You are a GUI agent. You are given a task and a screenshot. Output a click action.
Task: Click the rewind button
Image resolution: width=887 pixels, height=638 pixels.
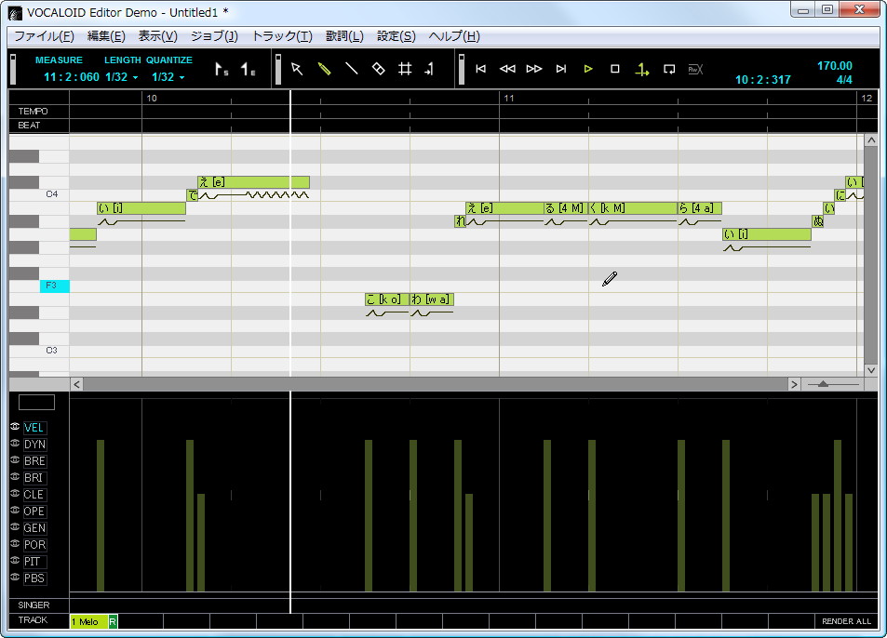[507, 69]
